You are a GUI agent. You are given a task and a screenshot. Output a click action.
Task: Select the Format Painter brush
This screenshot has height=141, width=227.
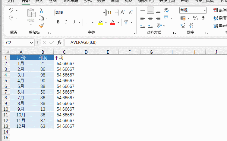pos(41,26)
